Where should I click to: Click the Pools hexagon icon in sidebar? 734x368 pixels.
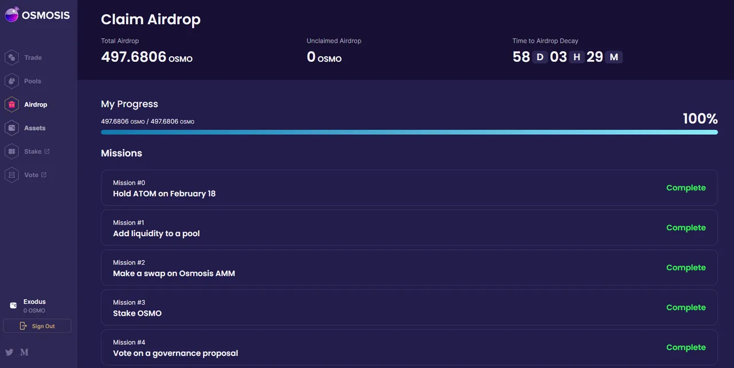(x=11, y=81)
